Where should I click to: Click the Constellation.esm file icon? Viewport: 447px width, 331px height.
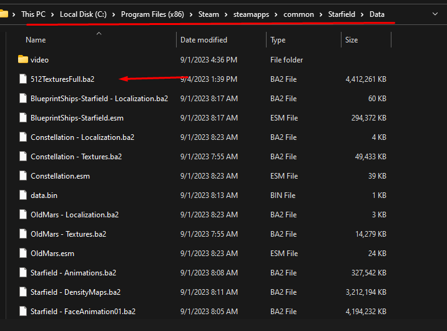pyautogui.click(x=23, y=176)
